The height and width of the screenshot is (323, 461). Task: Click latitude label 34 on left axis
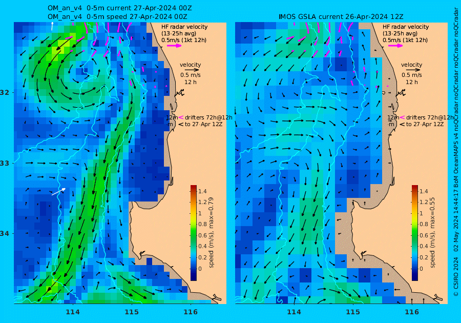[x=5, y=234]
